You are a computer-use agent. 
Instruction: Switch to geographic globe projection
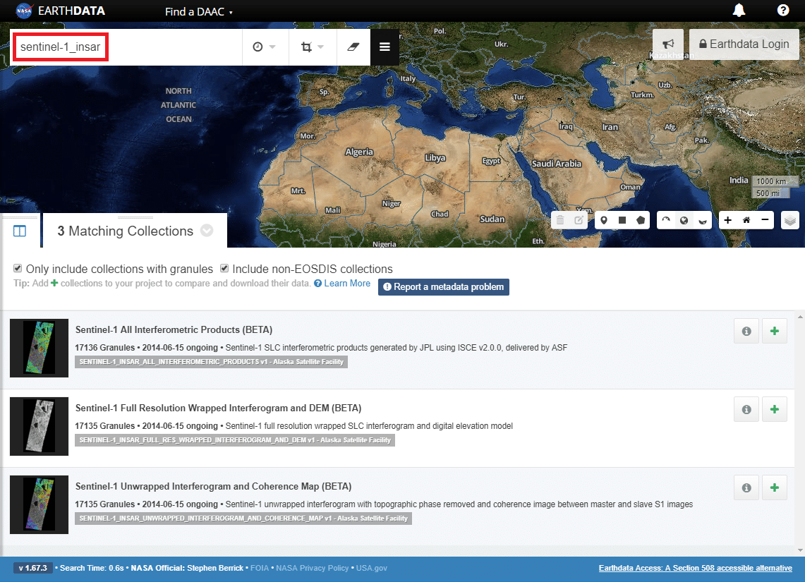coord(684,220)
